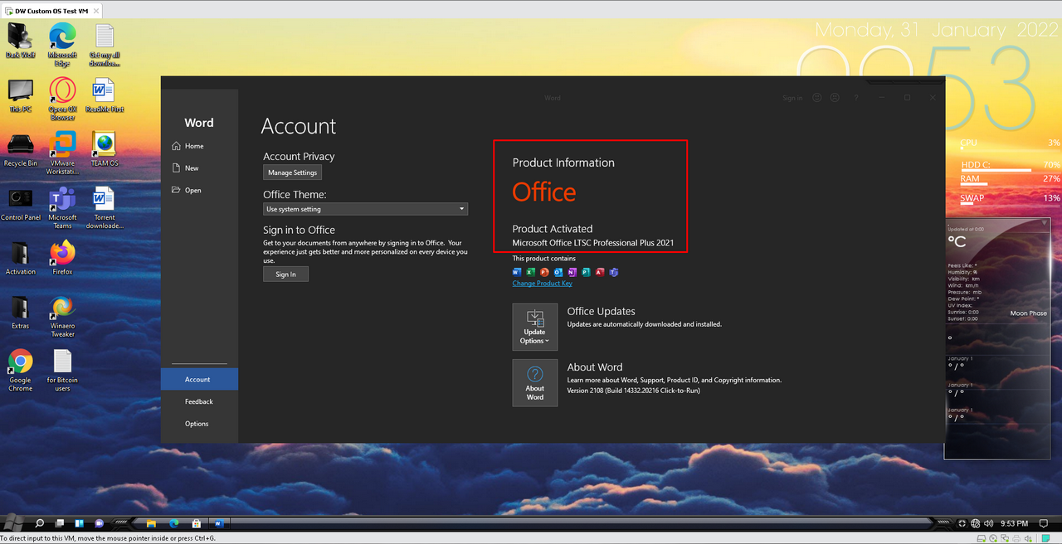Open Microsoft Edge from the taskbar

coord(174,524)
